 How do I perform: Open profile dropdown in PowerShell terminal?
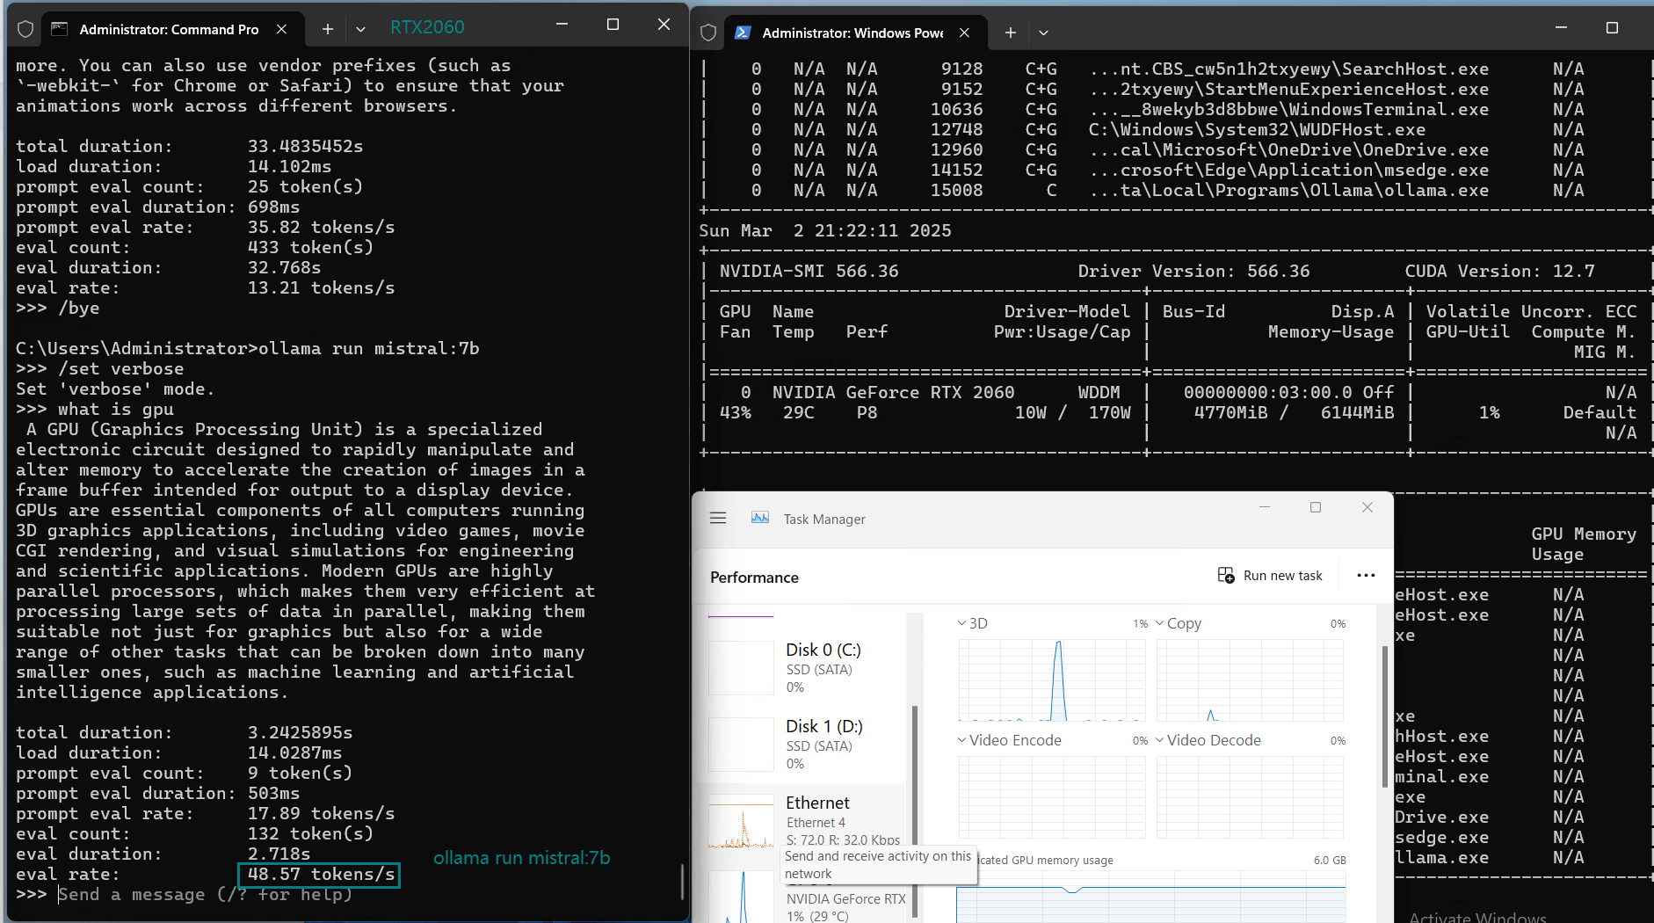pos(1043,33)
